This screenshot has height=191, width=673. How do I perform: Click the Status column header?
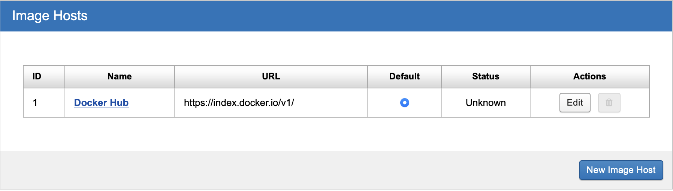[486, 76]
